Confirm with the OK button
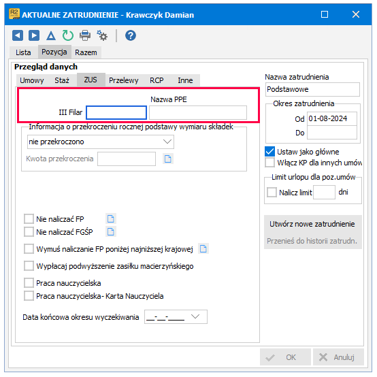This screenshot has width=377, height=377. pyautogui.click(x=285, y=357)
